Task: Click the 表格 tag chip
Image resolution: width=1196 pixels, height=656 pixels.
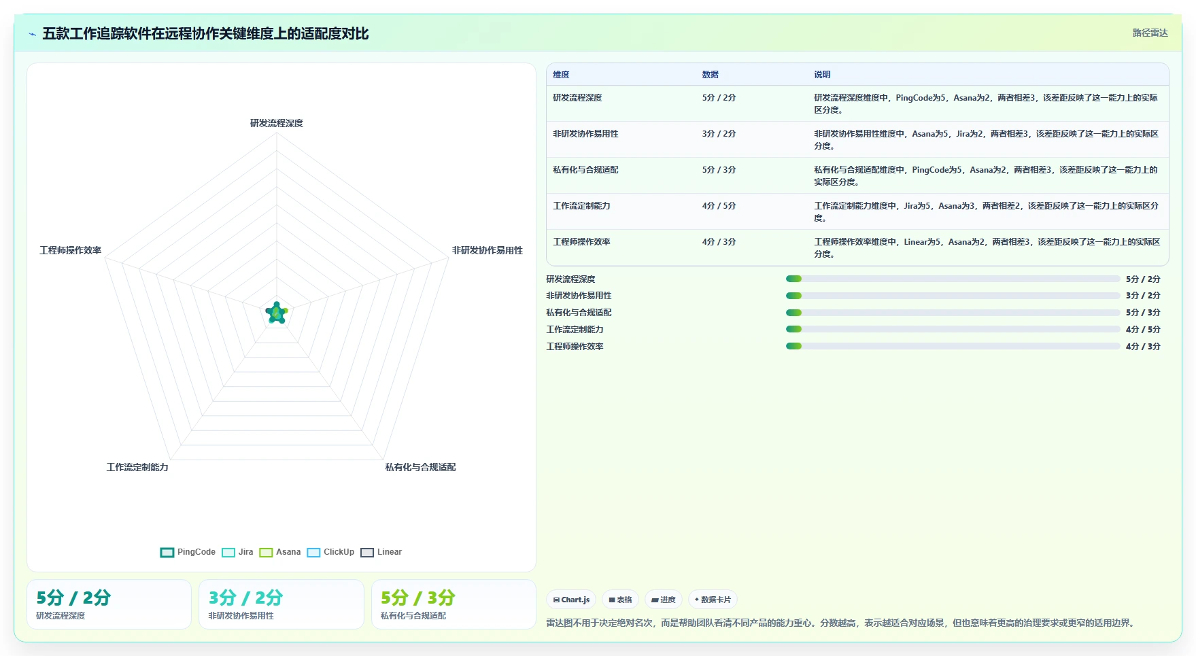Action: [x=620, y=600]
